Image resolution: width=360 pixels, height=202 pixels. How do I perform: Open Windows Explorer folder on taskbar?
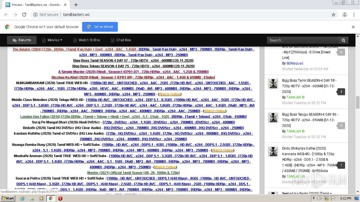(x=32, y=198)
